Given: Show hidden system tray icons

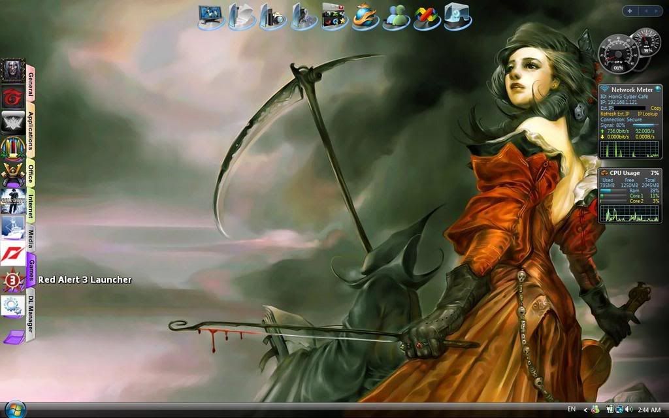Looking at the screenshot, I should click(585, 410).
